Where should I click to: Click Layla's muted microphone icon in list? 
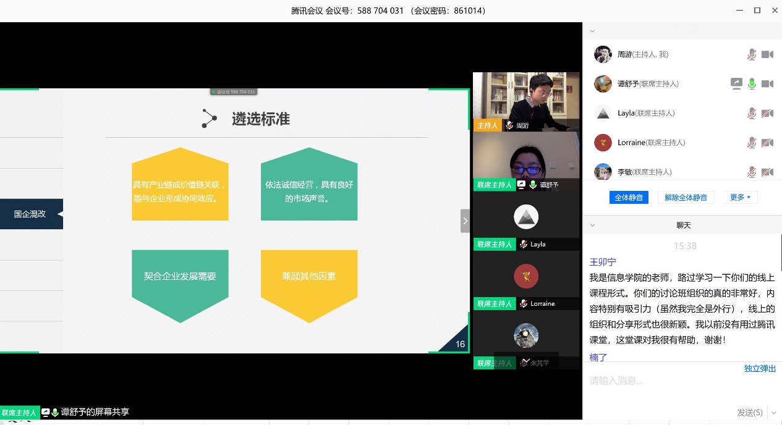pyautogui.click(x=752, y=113)
